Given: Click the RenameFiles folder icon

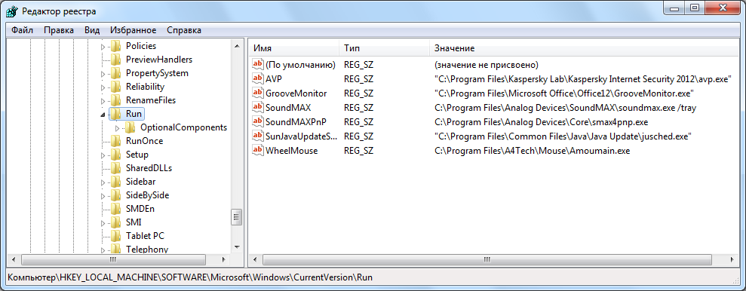Looking at the screenshot, I should click(115, 100).
